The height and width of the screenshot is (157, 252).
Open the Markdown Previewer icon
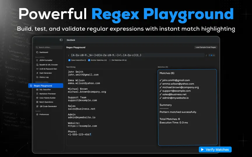(x=37, y=94)
